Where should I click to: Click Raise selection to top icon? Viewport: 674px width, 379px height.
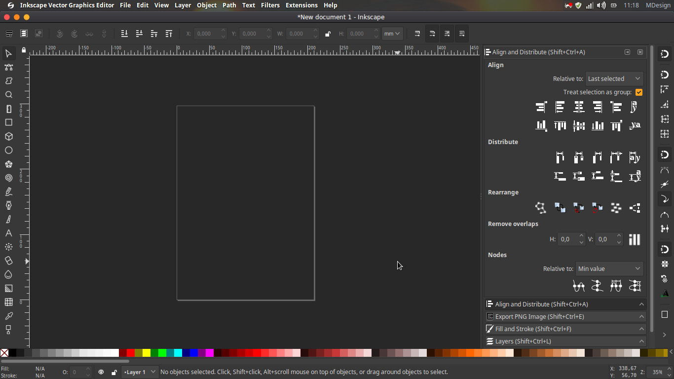coord(169,34)
